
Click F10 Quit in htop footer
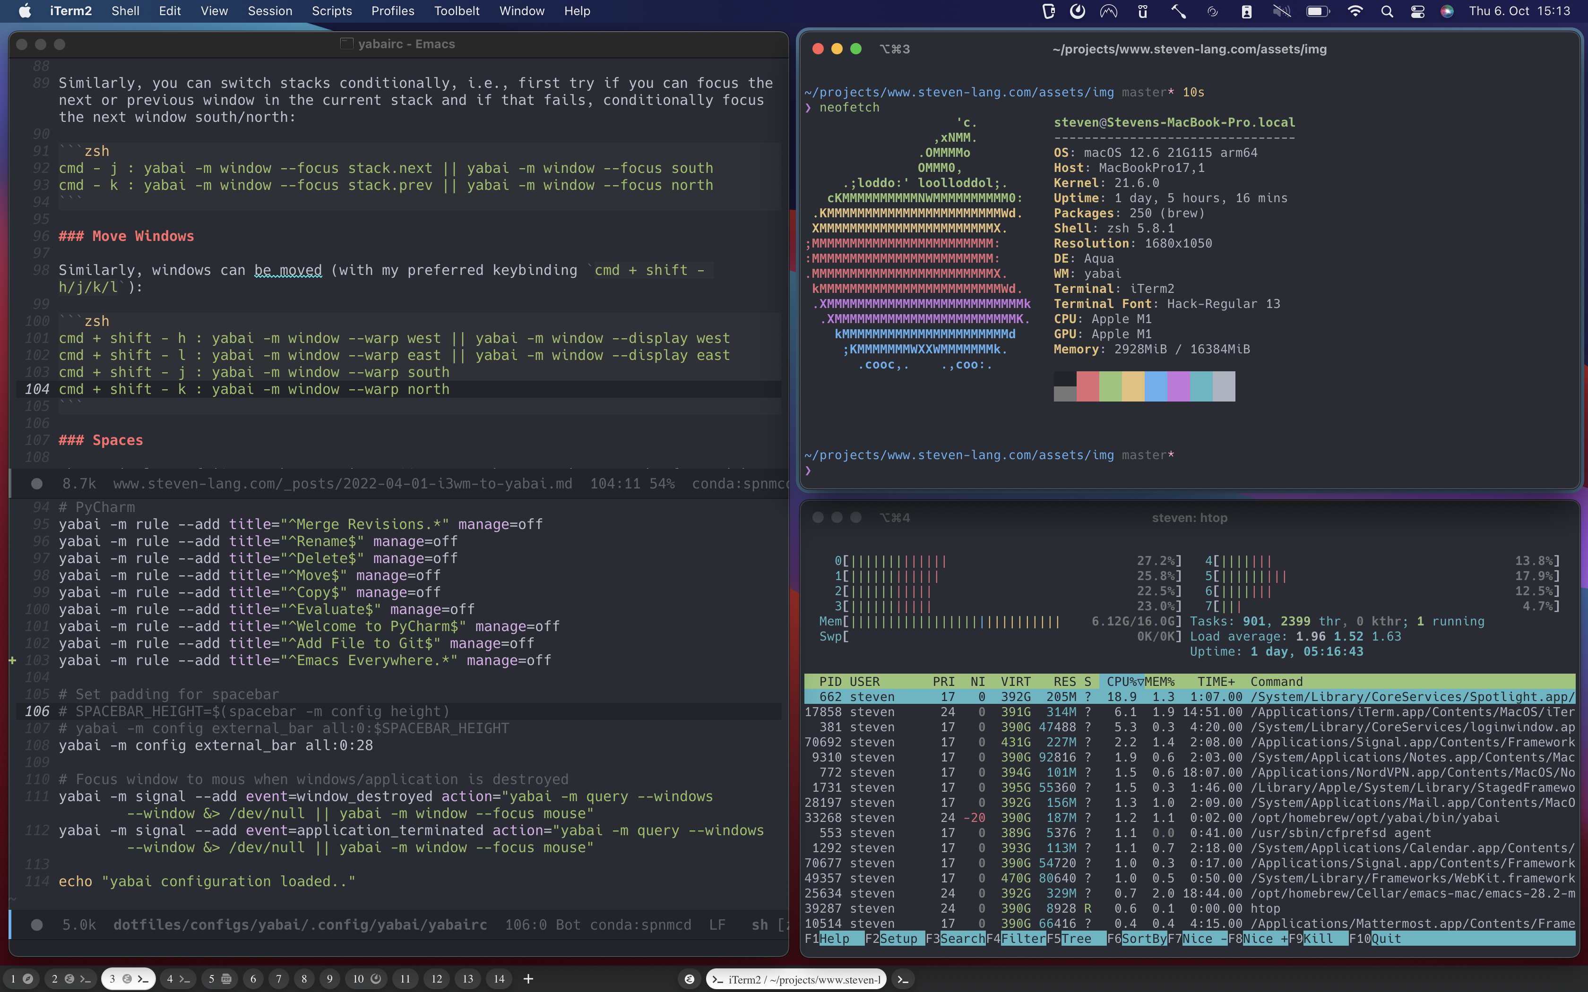pos(1375,939)
